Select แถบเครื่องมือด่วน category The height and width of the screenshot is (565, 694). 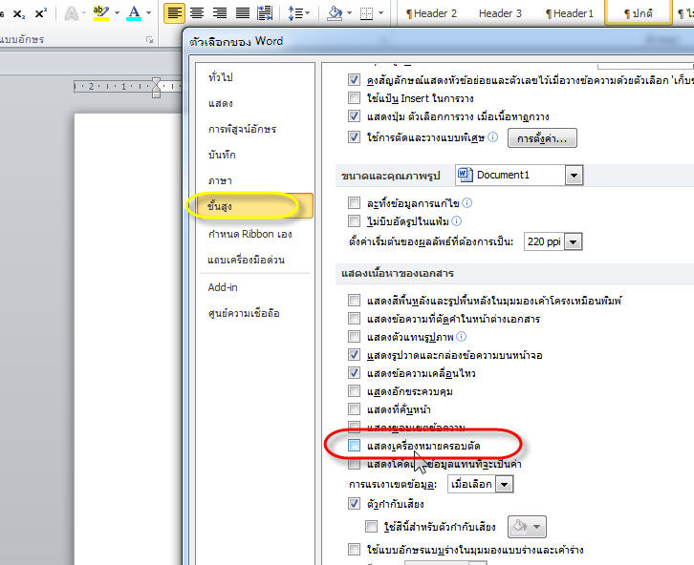tap(254, 260)
